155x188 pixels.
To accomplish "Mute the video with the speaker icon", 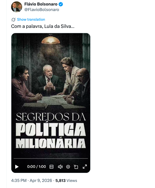I will click(x=60, y=167).
